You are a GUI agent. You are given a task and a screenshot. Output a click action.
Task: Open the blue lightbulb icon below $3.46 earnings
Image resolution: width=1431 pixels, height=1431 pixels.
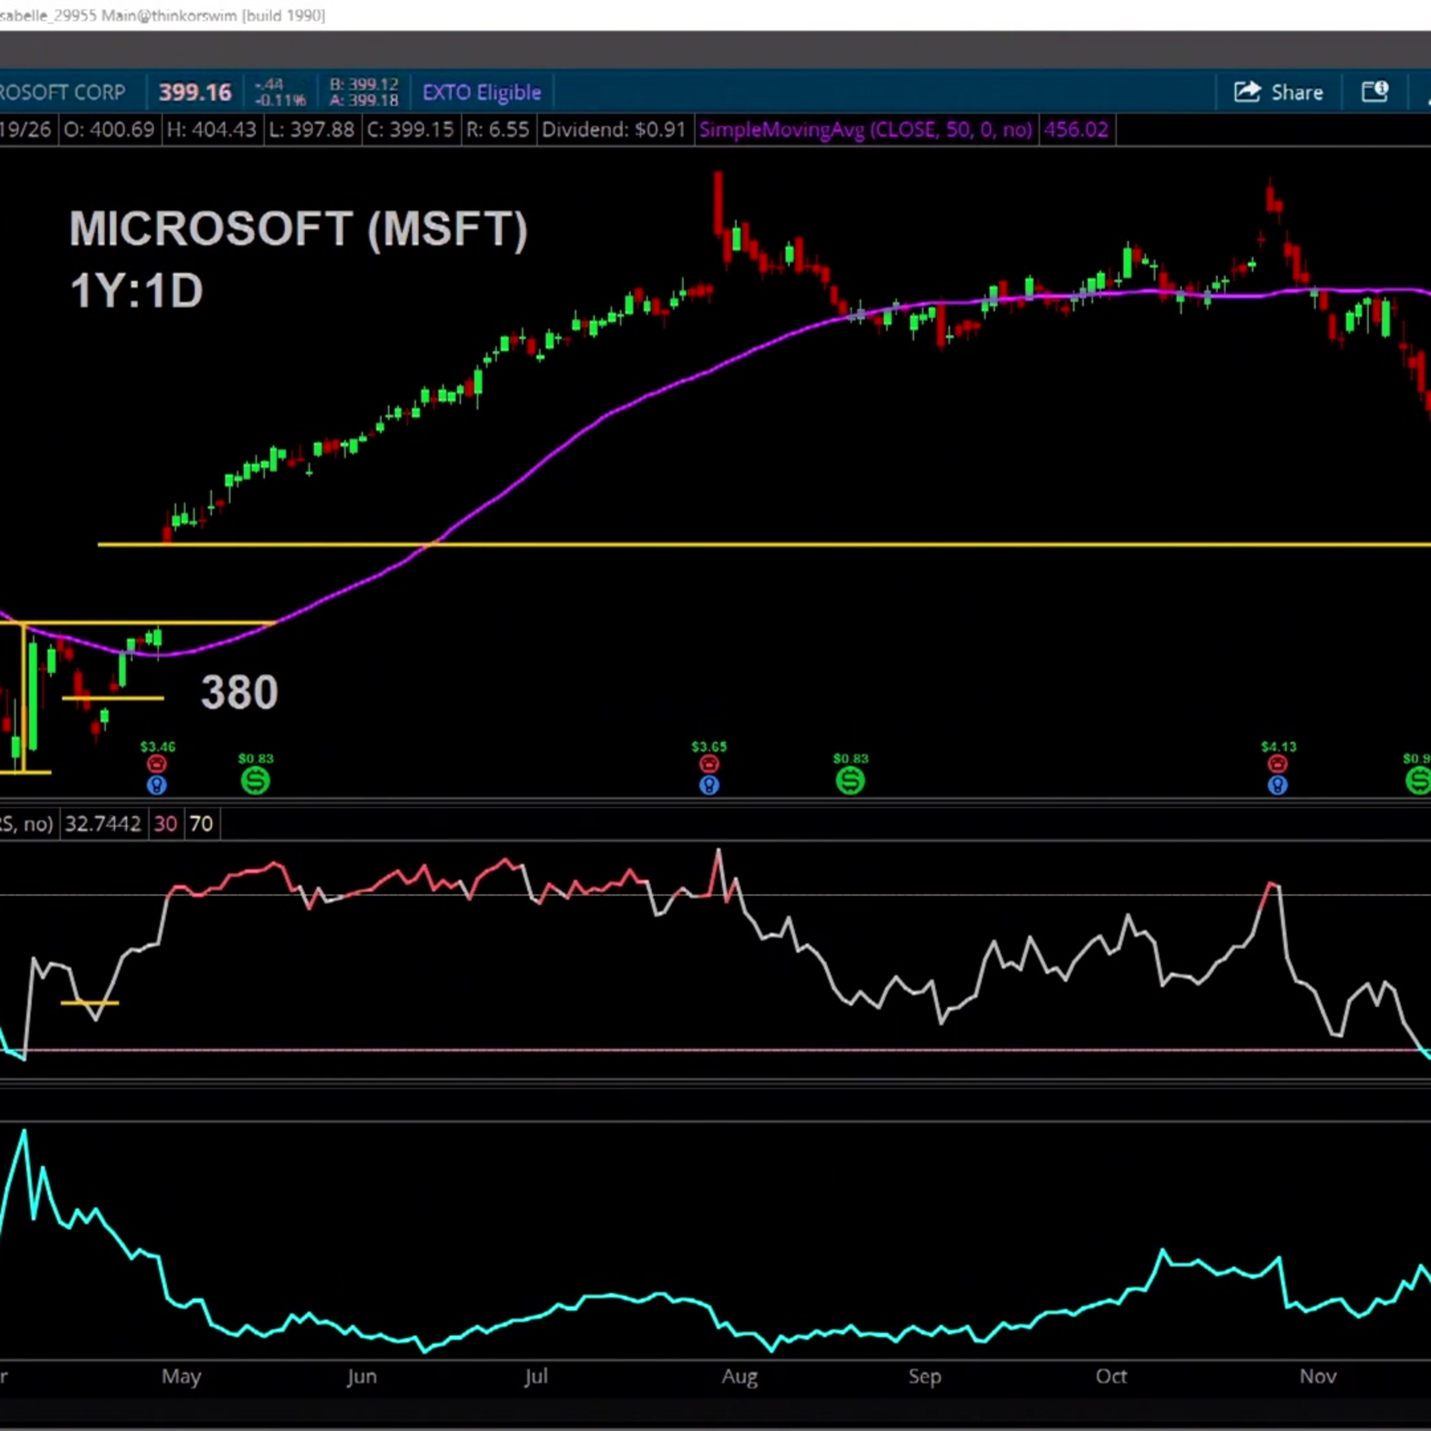(x=156, y=784)
